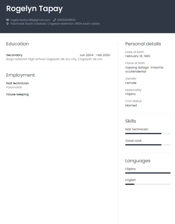
Task: Click the Nationality label
Action: pos(133,90)
